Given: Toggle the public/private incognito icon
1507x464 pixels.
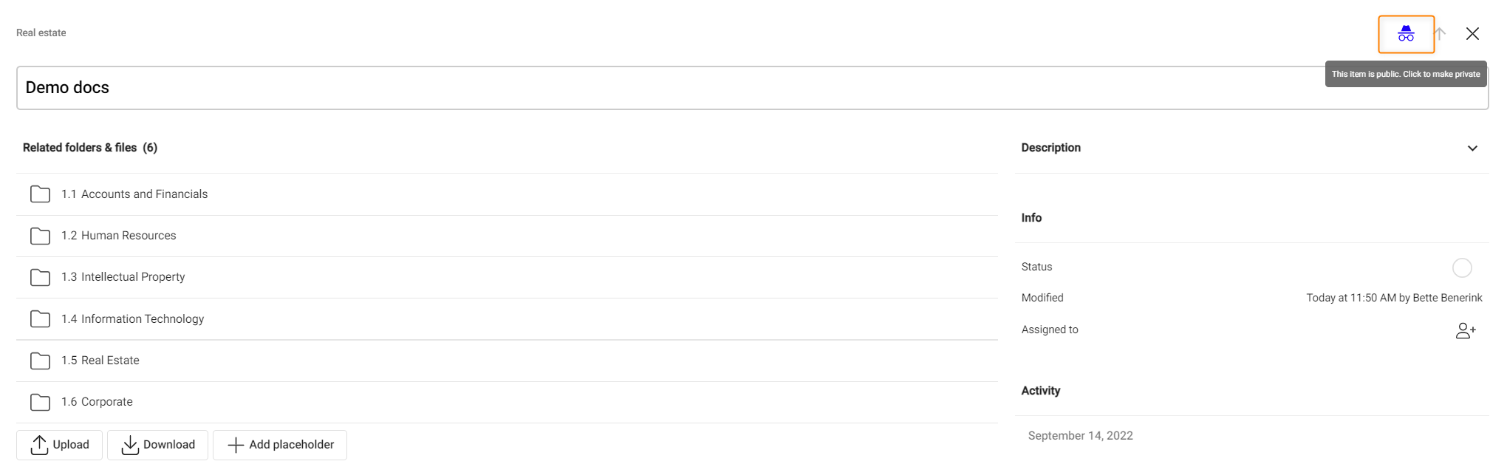Looking at the screenshot, I should point(1406,34).
